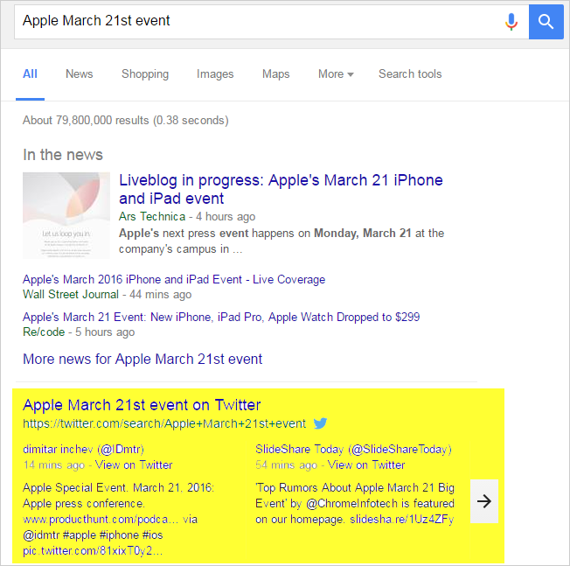This screenshot has width=570, height=566.
Task: Open the pic.twitter.com/81xixT0y2 link
Action: [93, 551]
